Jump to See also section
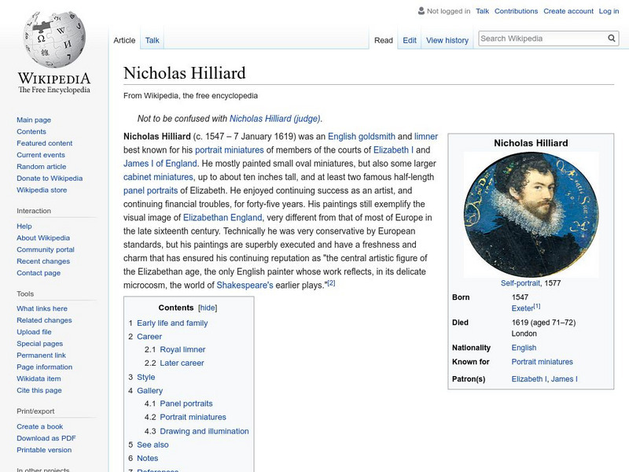 click(153, 444)
